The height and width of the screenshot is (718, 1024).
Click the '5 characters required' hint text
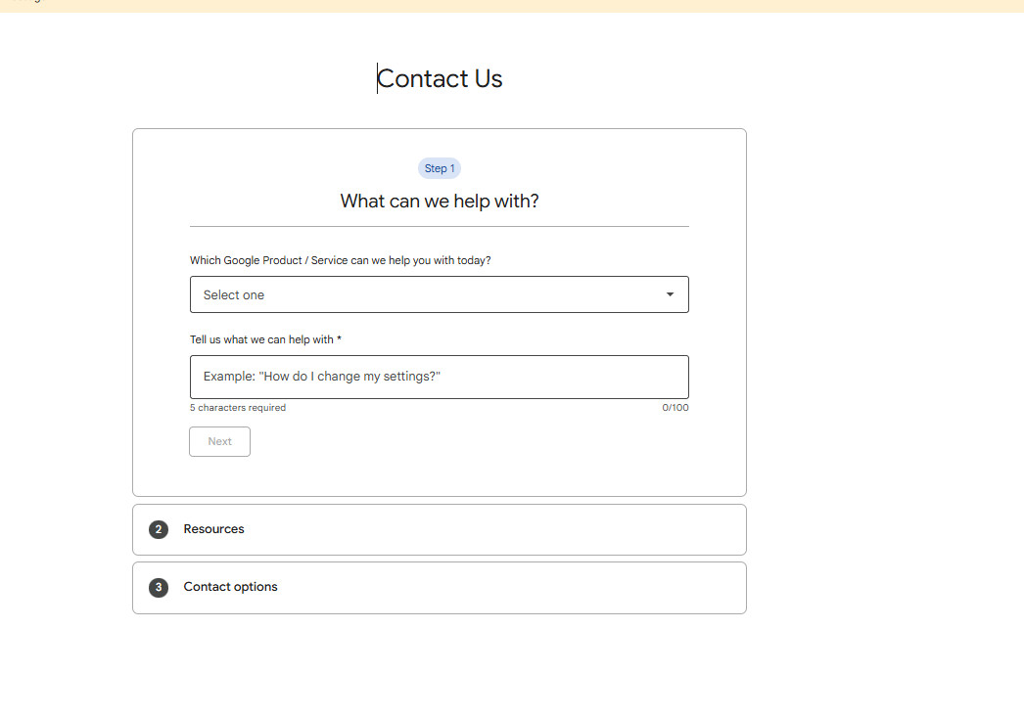click(x=238, y=408)
